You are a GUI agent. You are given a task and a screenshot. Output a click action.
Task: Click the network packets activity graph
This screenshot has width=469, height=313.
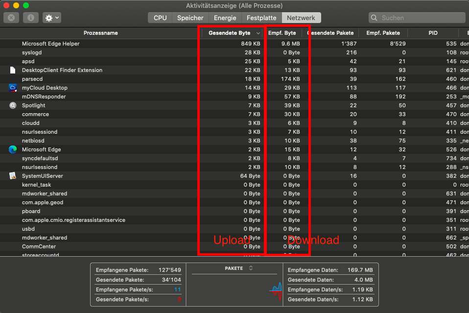coord(276,291)
